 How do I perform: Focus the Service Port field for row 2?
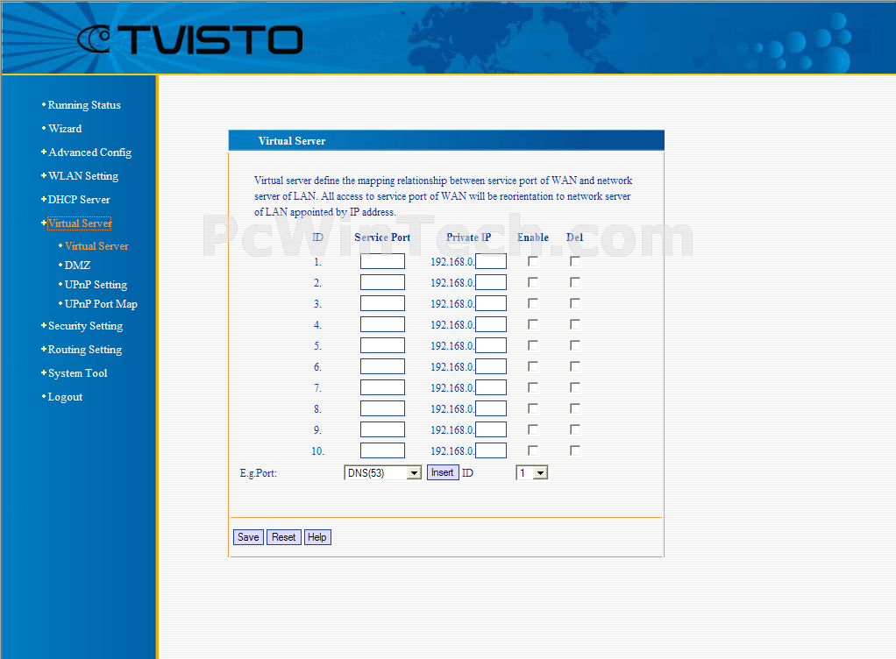382,282
